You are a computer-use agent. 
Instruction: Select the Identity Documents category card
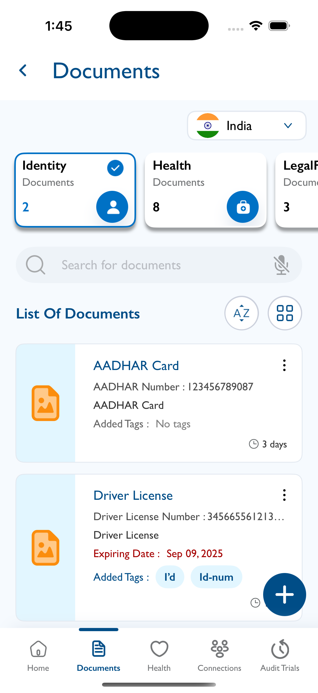75,190
